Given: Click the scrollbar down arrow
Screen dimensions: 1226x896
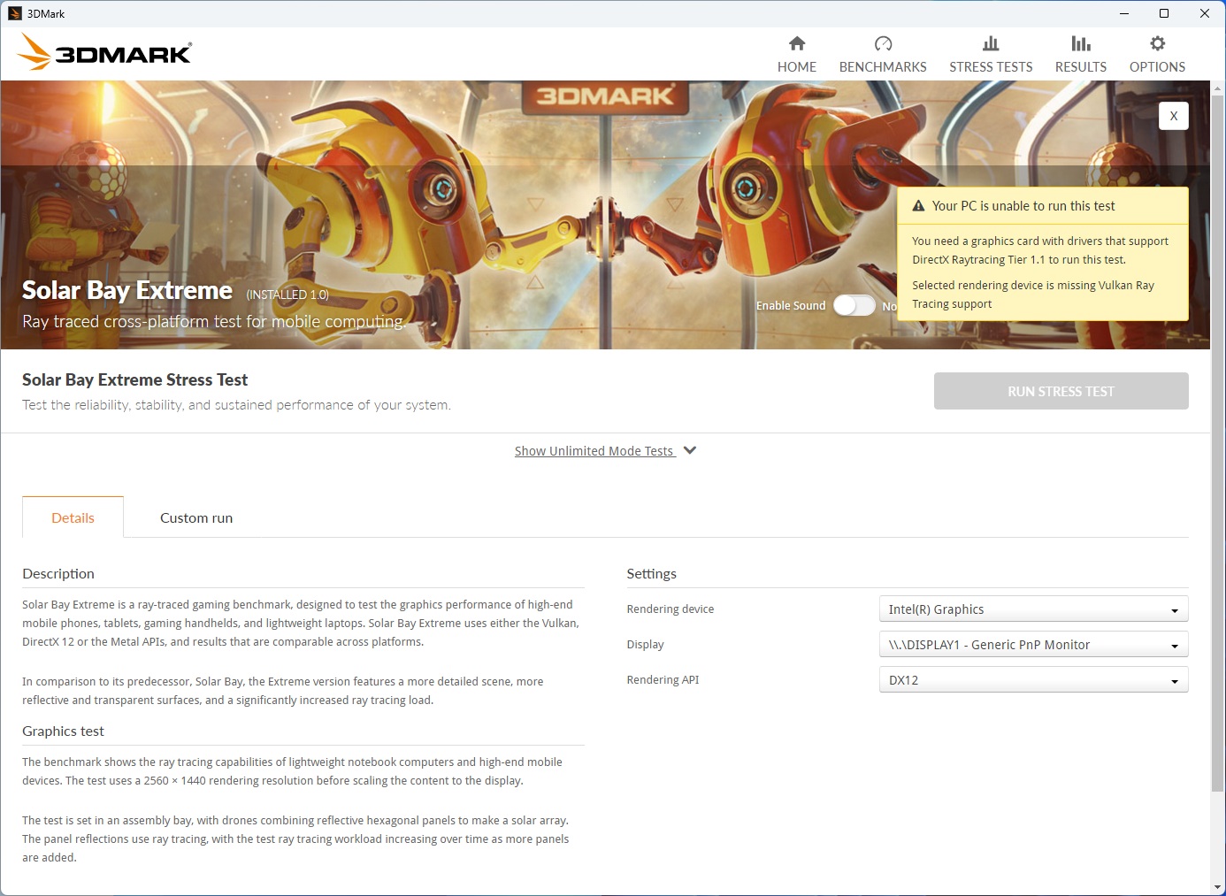Looking at the screenshot, I should click(x=1218, y=887).
